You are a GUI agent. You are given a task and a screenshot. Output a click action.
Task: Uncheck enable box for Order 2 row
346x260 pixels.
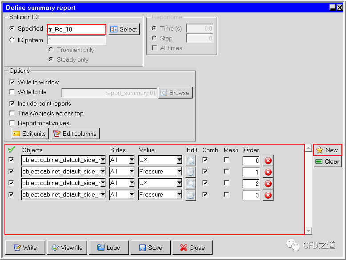(11, 183)
